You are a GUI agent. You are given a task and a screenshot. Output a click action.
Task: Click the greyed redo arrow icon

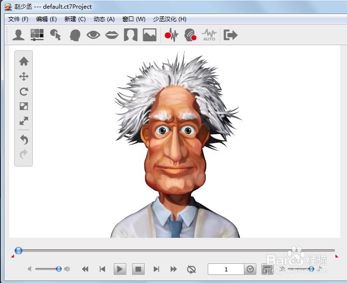(24, 154)
